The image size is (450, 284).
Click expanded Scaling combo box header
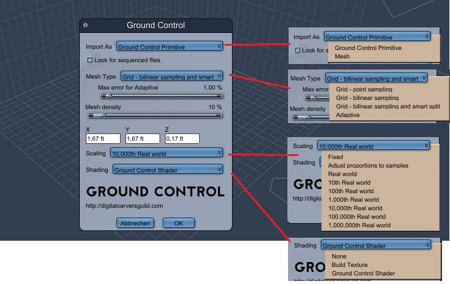tap(373, 146)
